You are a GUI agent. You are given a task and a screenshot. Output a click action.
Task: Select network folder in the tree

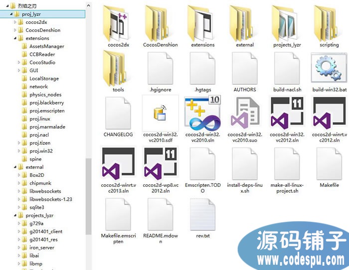pos(38,87)
